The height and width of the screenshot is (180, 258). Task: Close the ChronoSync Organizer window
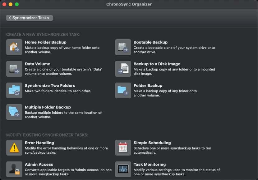[x=4, y=4]
